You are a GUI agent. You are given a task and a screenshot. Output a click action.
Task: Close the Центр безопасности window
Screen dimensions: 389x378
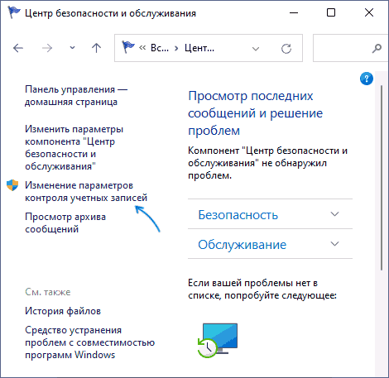(x=369, y=12)
